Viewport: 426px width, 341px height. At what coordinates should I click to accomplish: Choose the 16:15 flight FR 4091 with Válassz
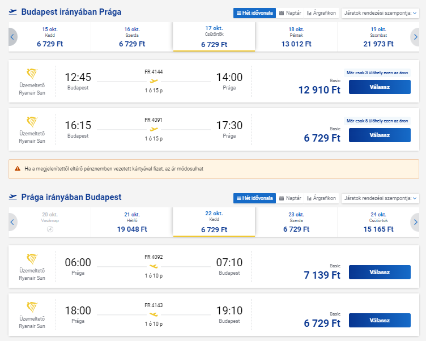380,135
